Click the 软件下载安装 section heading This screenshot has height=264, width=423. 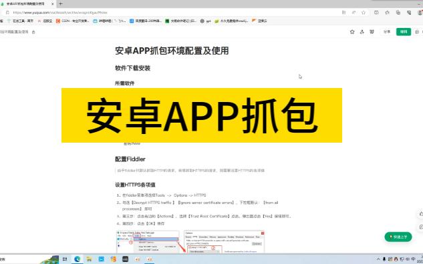pos(132,68)
